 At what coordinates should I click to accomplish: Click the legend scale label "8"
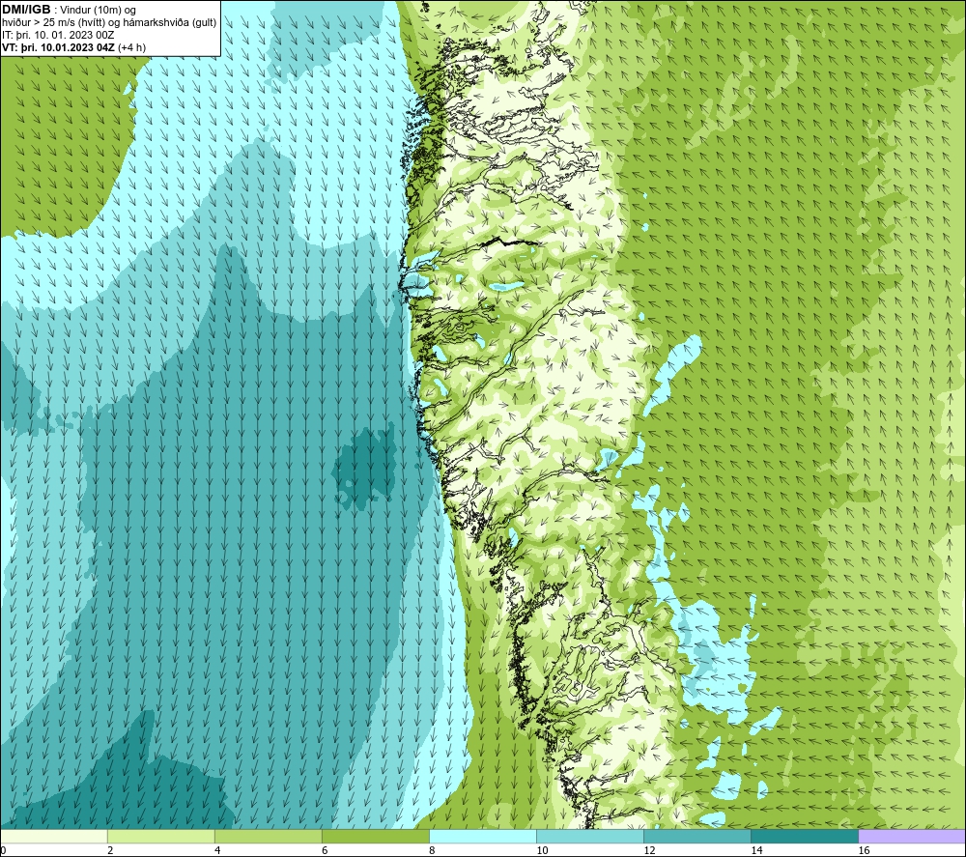[x=432, y=850]
